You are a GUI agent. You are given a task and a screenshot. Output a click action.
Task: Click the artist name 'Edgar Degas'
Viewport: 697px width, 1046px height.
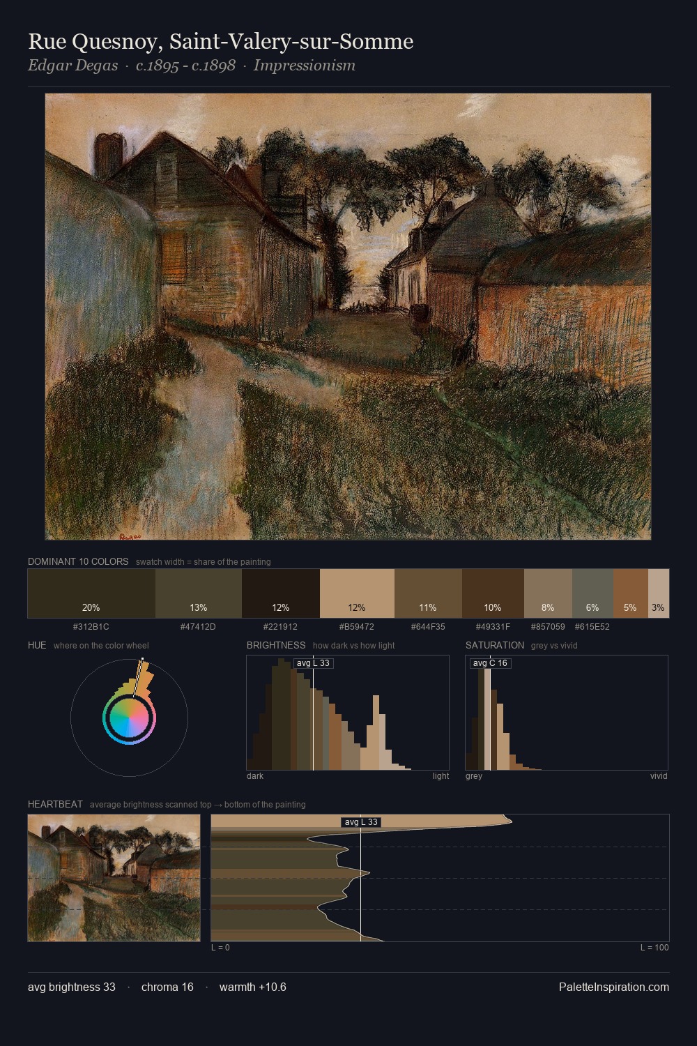click(x=72, y=66)
